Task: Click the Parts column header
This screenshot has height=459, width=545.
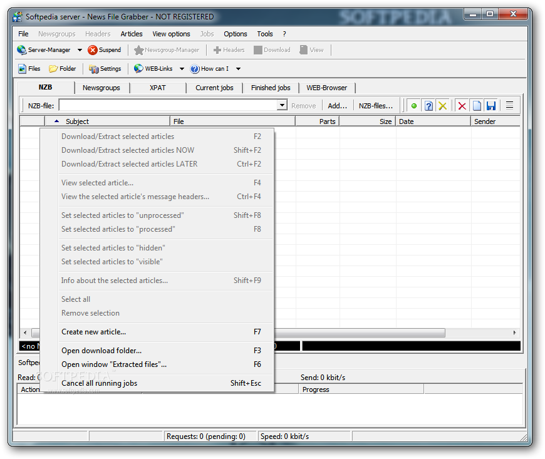Action: (x=318, y=121)
